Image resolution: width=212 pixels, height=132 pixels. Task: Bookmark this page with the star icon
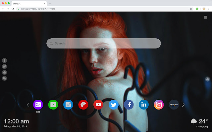(x=191, y=9)
